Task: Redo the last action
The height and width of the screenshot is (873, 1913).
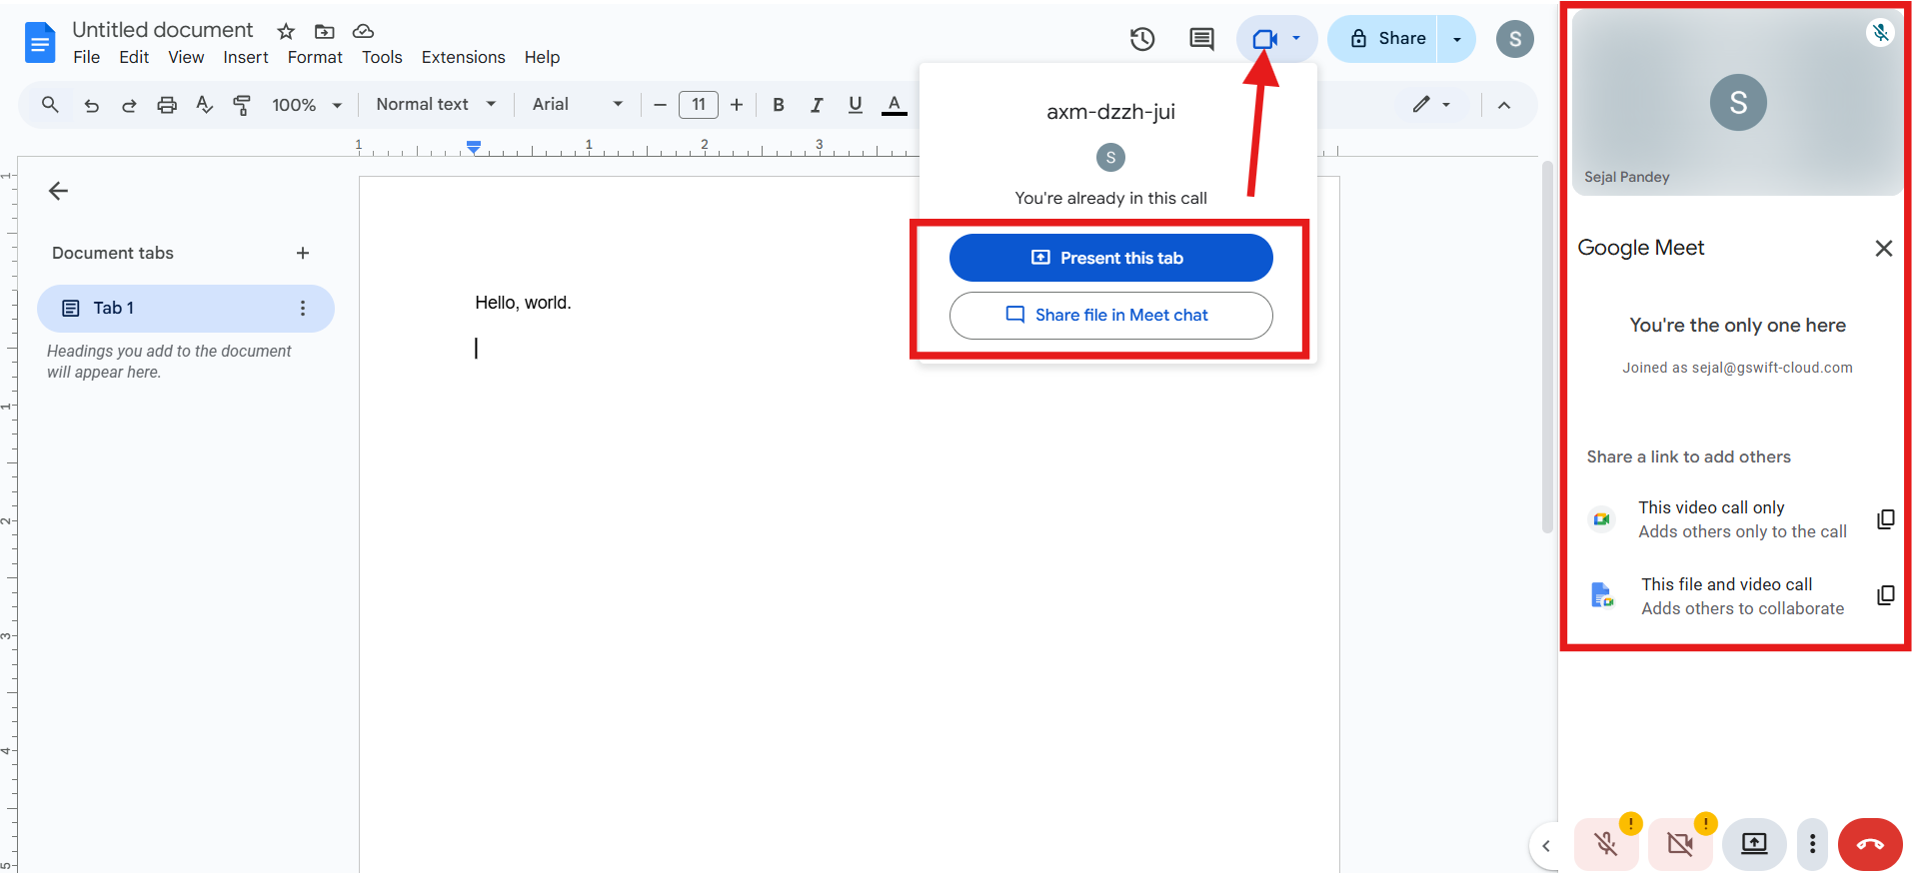Action: point(129,105)
